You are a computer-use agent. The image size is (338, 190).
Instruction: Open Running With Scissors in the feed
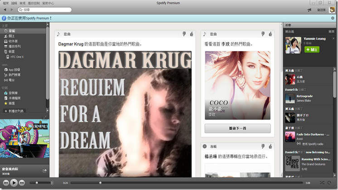(316, 159)
